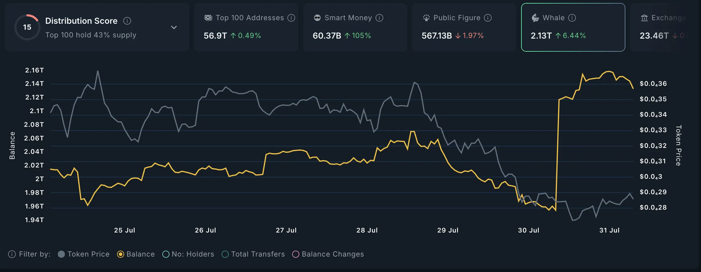The image size is (701, 272).
Task: Click the info icon beside Filter by
Action: pos(12,254)
